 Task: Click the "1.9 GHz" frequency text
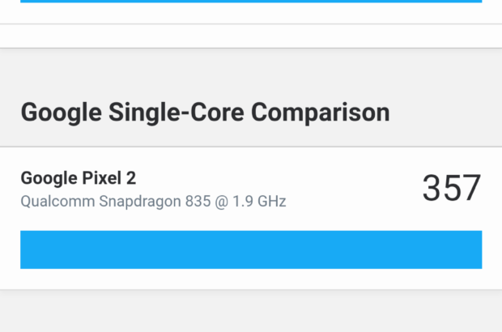(257, 200)
